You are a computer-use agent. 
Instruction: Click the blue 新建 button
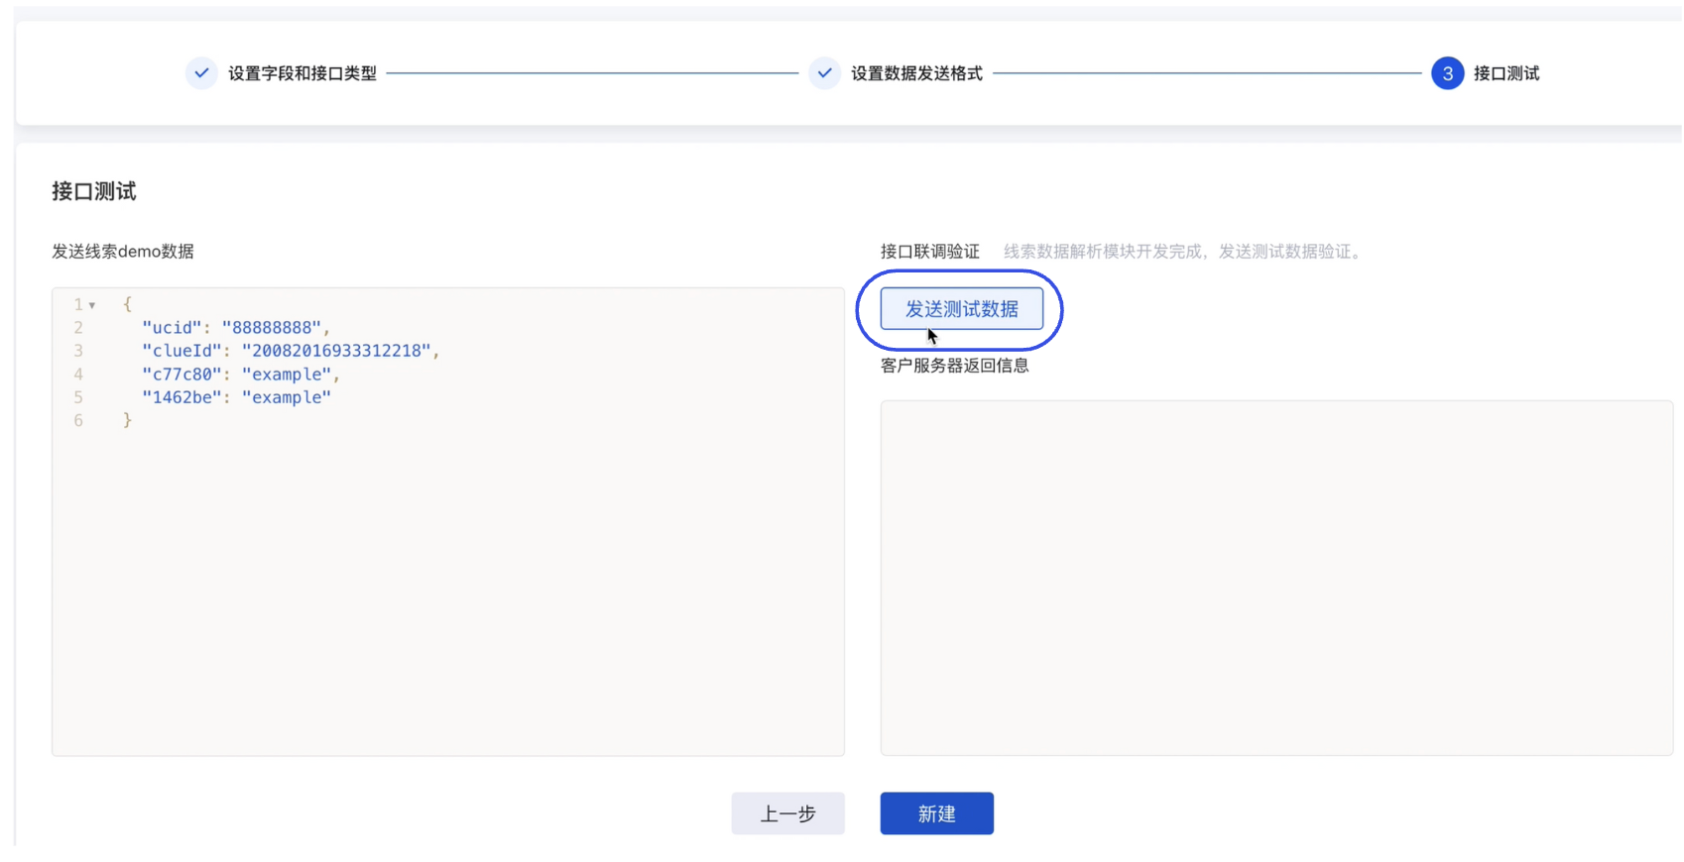(x=936, y=813)
